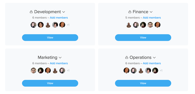Viewport: 195px width, 94px height.
Task: Open the first avatar in Development team
Action: point(33,25)
